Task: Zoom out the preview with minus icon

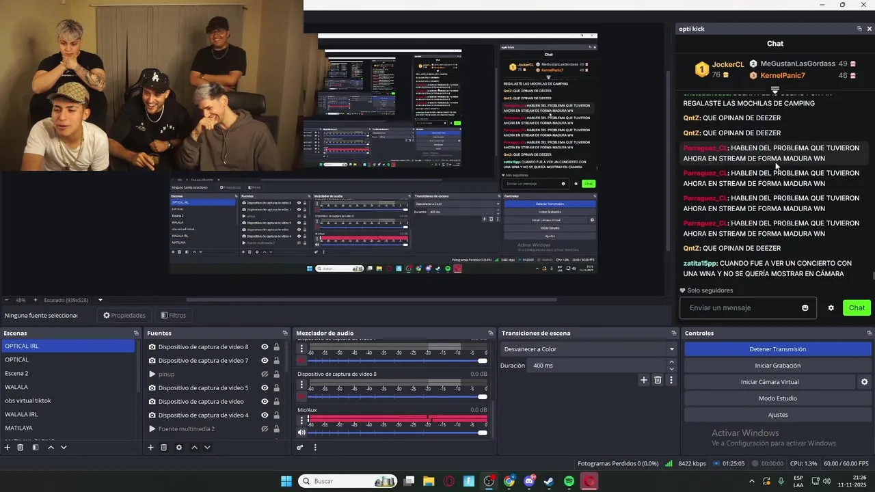Action: coord(6,300)
